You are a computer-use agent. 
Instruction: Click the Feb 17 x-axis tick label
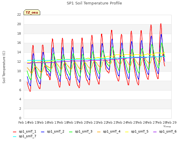coord(53,122)
